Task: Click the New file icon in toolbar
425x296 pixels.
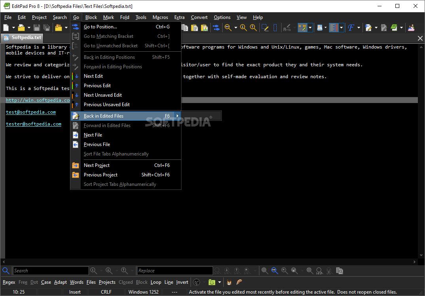Action: [6, 28]
